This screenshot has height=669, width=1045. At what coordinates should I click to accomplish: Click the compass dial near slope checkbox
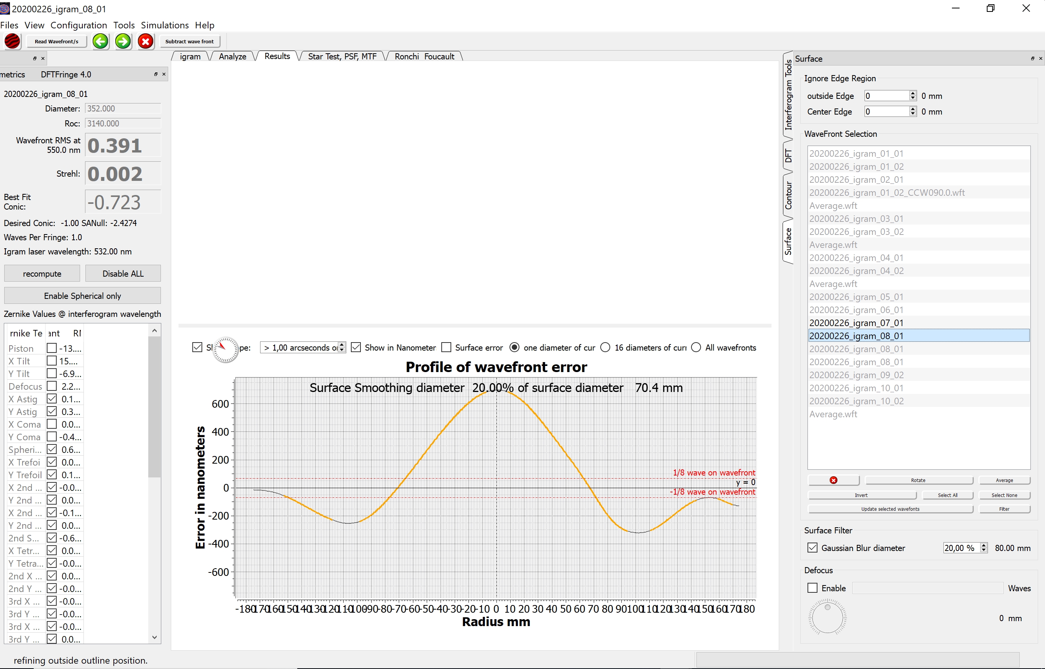(x=225, y=349)
